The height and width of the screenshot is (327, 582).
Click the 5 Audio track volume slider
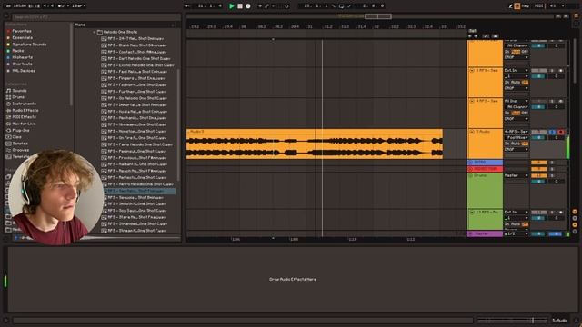[538, 137]
